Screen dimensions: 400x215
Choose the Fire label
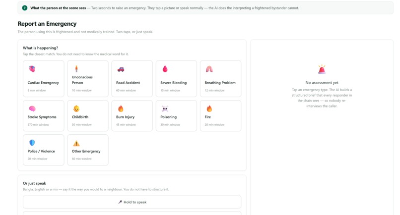207,117
